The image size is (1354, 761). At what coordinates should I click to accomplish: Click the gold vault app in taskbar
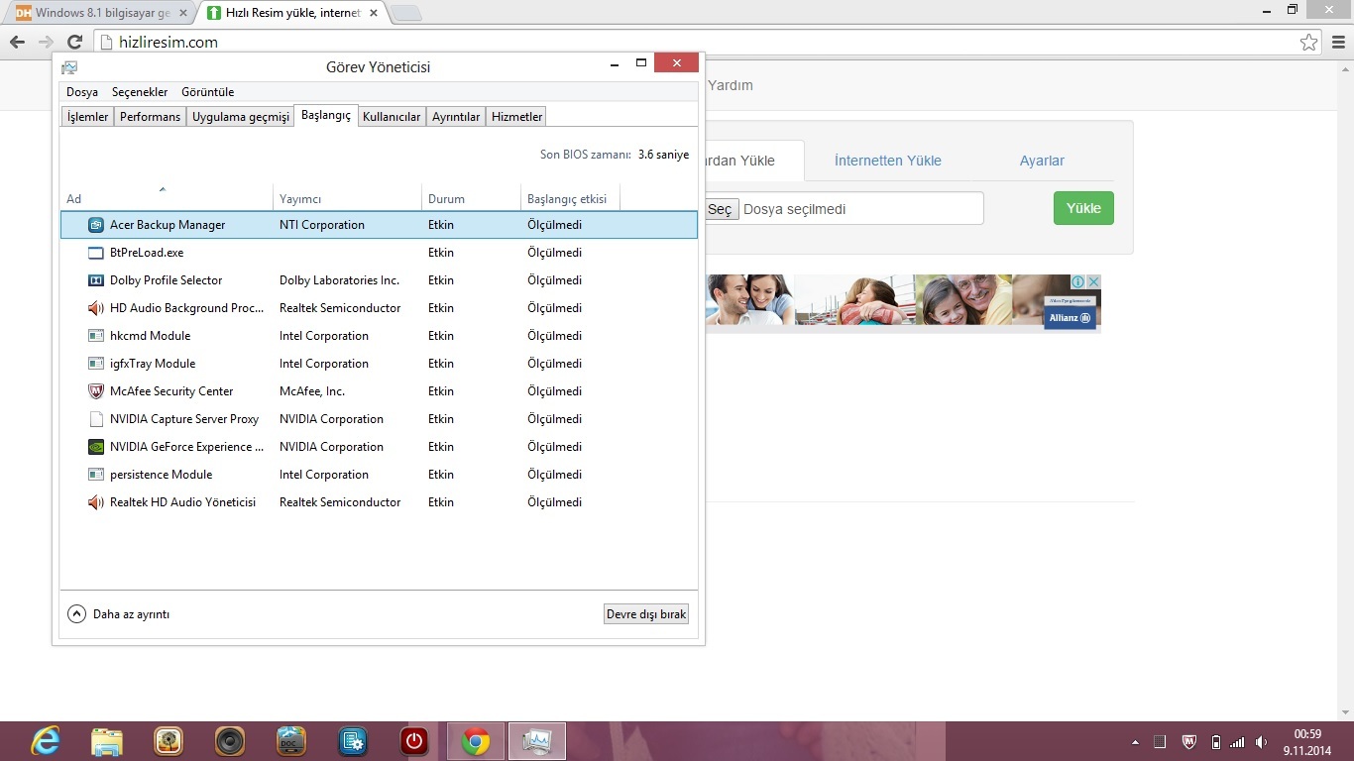169,741
